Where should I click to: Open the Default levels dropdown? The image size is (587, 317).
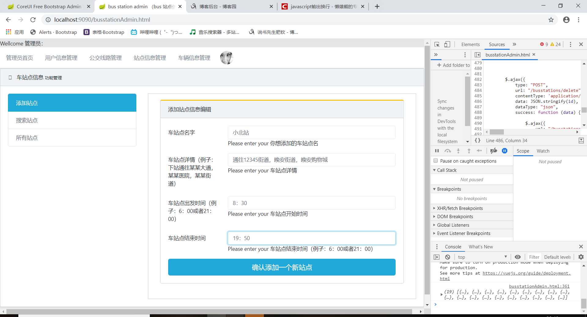tap(558, 257)
